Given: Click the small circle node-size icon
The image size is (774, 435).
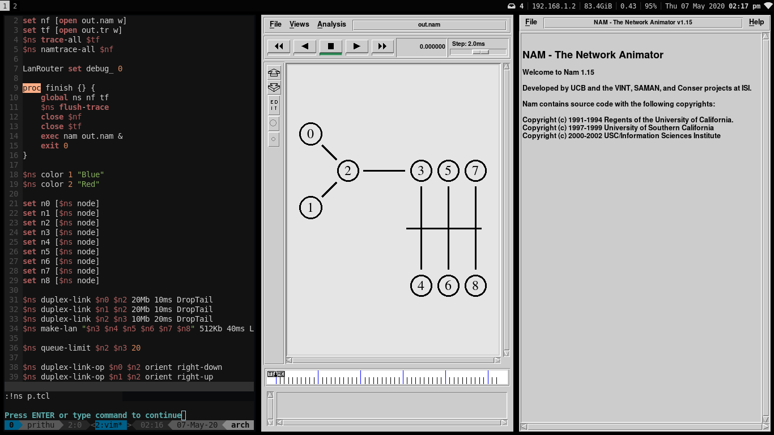Looking at the screenshot, I should click(274, 139).
